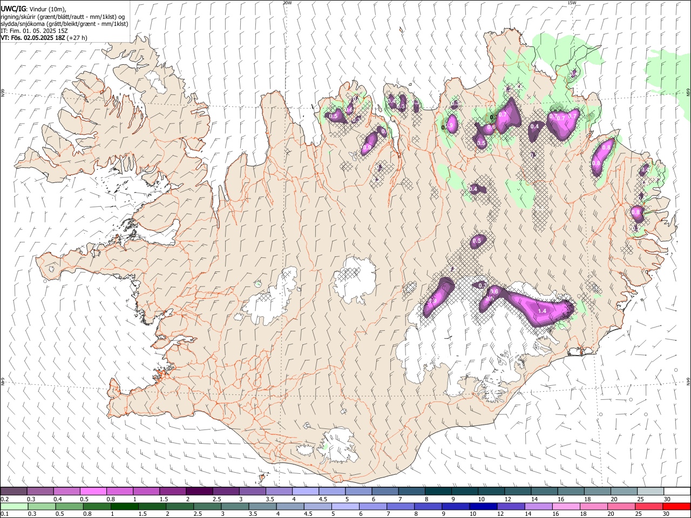Click the 1.4 precipitation value label

pyautogui.click(x=543, y=311)
